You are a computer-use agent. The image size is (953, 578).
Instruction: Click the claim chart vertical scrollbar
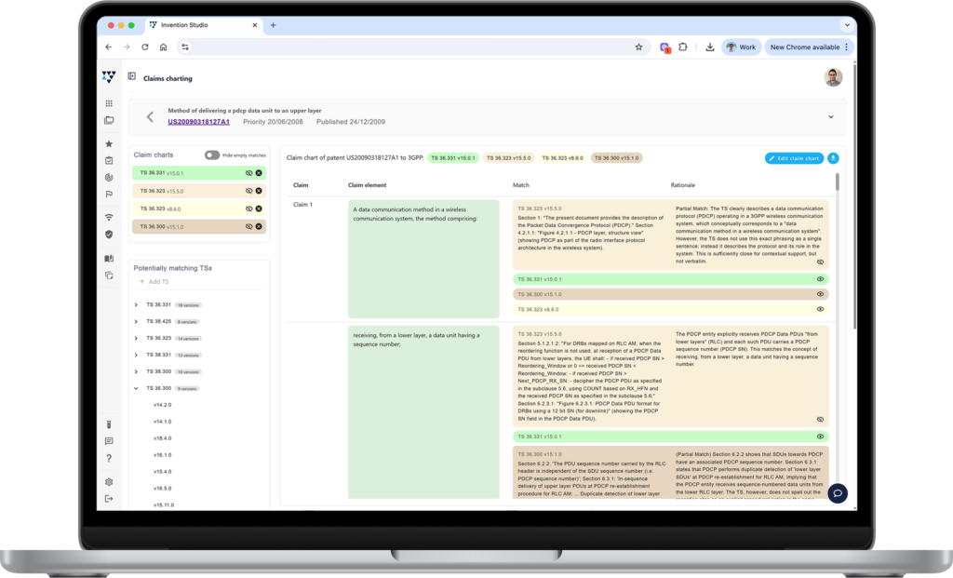coord(837,279)
